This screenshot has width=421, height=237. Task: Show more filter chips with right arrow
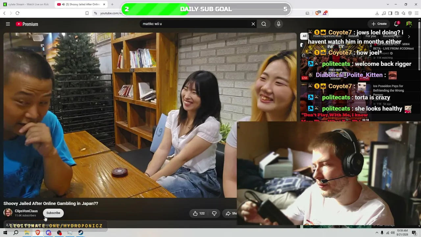(409, 37)
